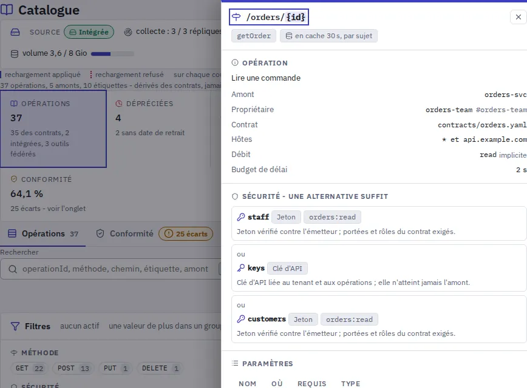The height and width of the screenshot is (388, 527).
Task: Click the Jeton tag beside customers
Action: pos(303,319)
